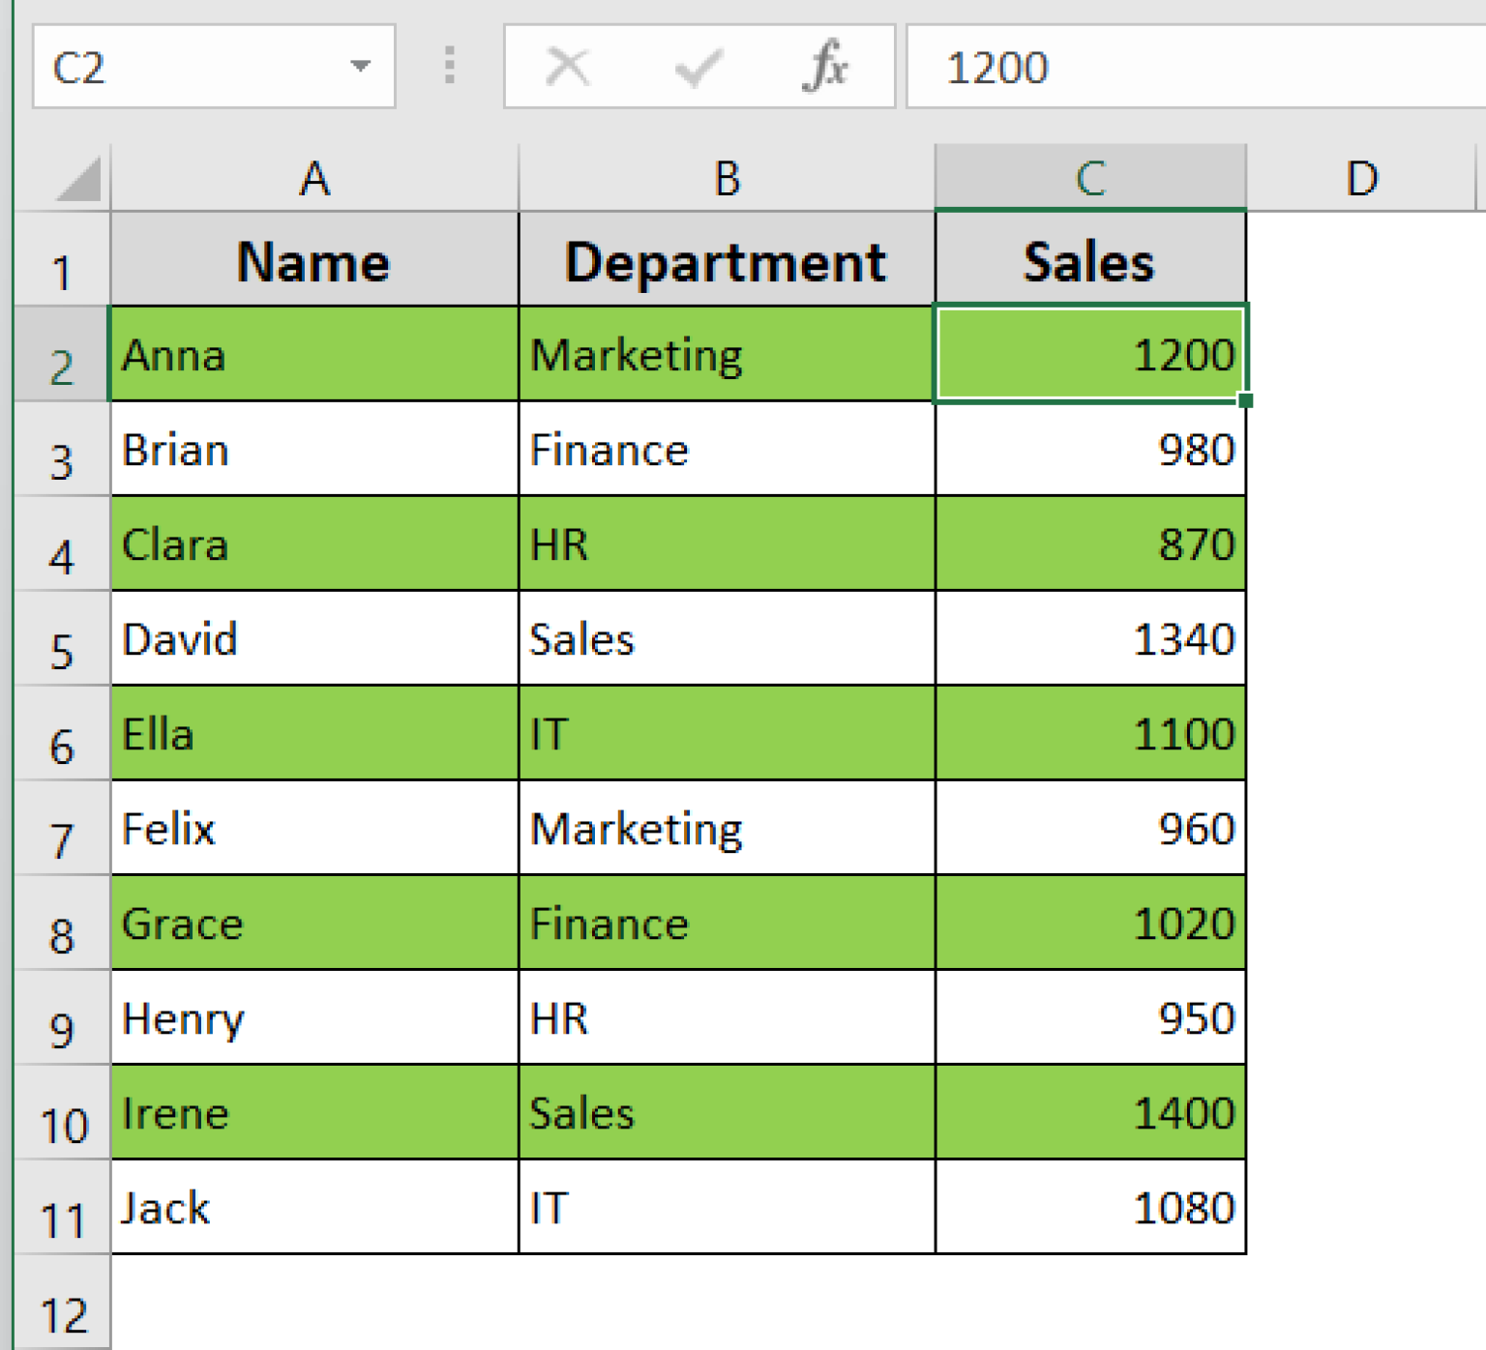Screen dimensions: 1486x1350
Task: Select the cell containing Finance for Brian
Action: tap(726, 449)
